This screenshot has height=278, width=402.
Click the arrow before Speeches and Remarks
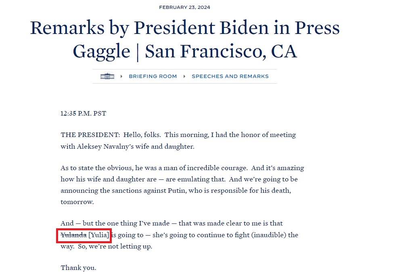tap(184, 76)
